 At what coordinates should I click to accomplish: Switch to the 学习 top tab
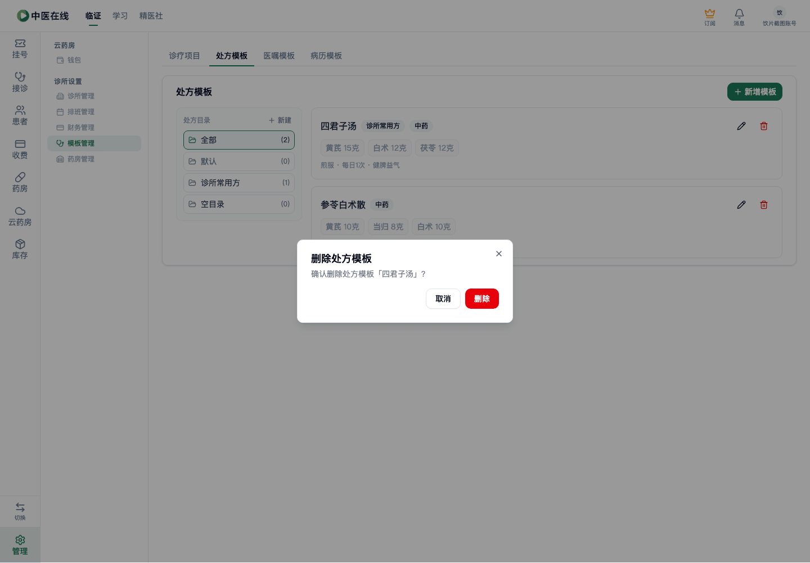coord(120,16)
